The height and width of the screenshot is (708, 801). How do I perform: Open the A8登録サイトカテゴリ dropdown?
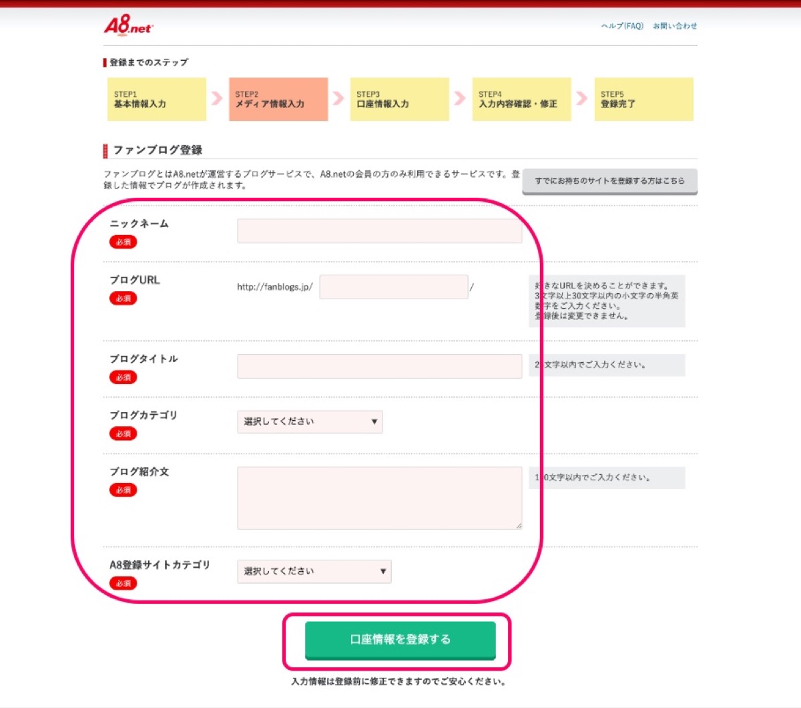click(x=314, y=571)
